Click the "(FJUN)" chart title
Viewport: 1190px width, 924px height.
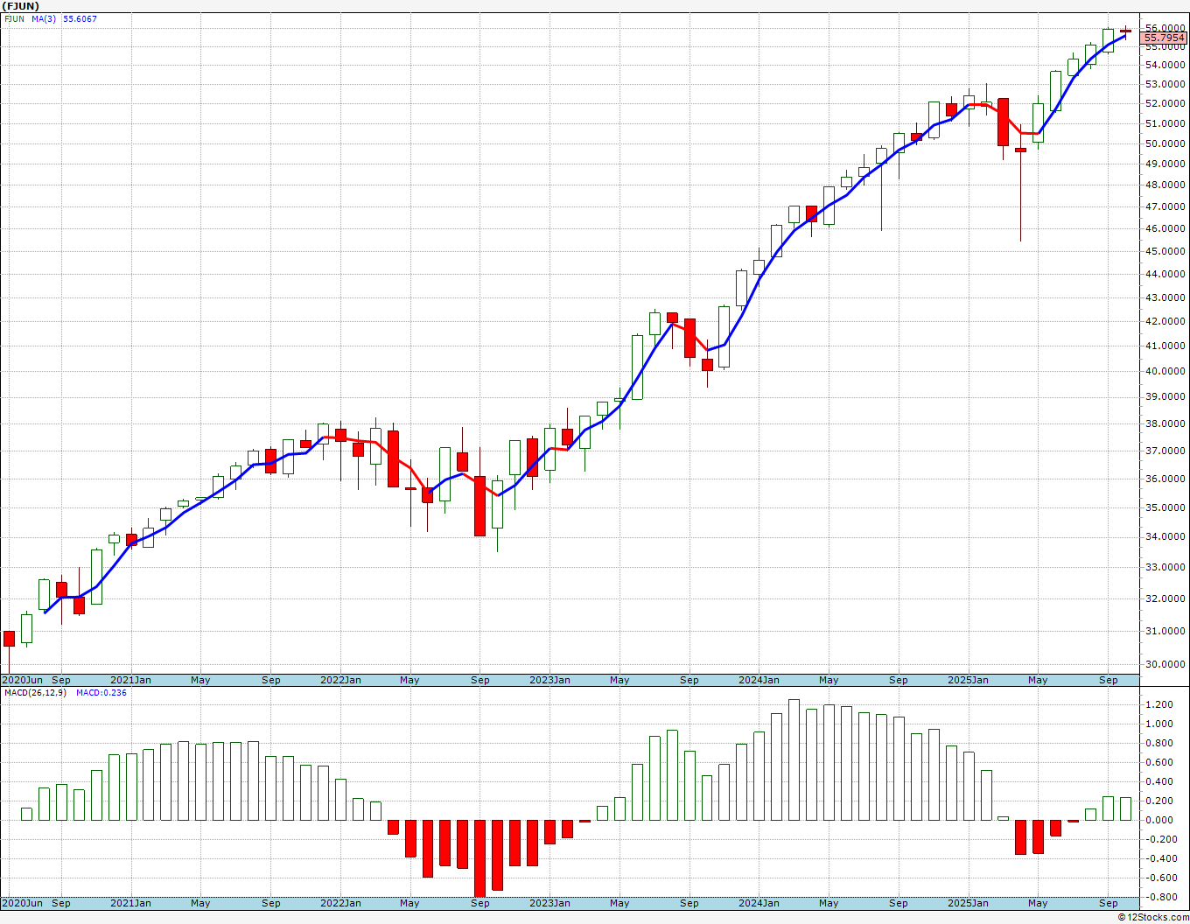22,6
